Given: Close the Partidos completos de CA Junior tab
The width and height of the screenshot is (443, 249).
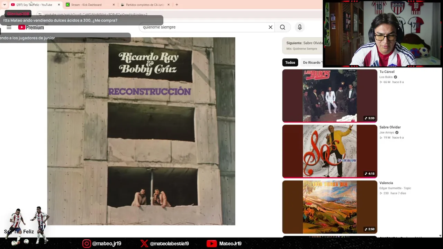Looking at the screenshot, I should pos(169,5).
